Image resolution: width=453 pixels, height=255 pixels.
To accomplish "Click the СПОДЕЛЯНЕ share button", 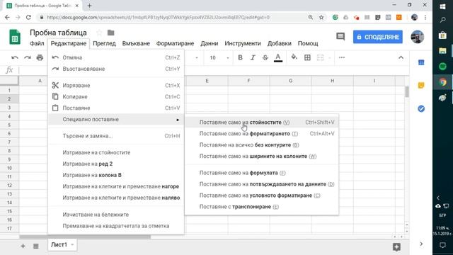I will point(377,37).
